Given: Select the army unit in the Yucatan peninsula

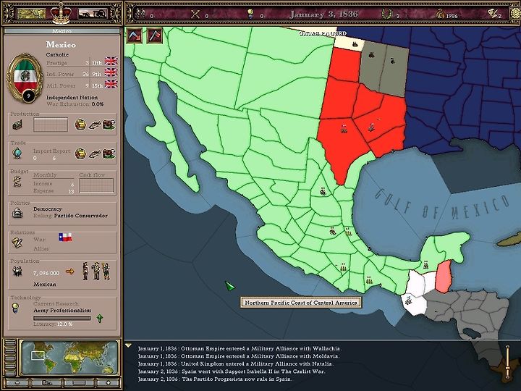Looking at the screenshot, I should coord(425,265).
